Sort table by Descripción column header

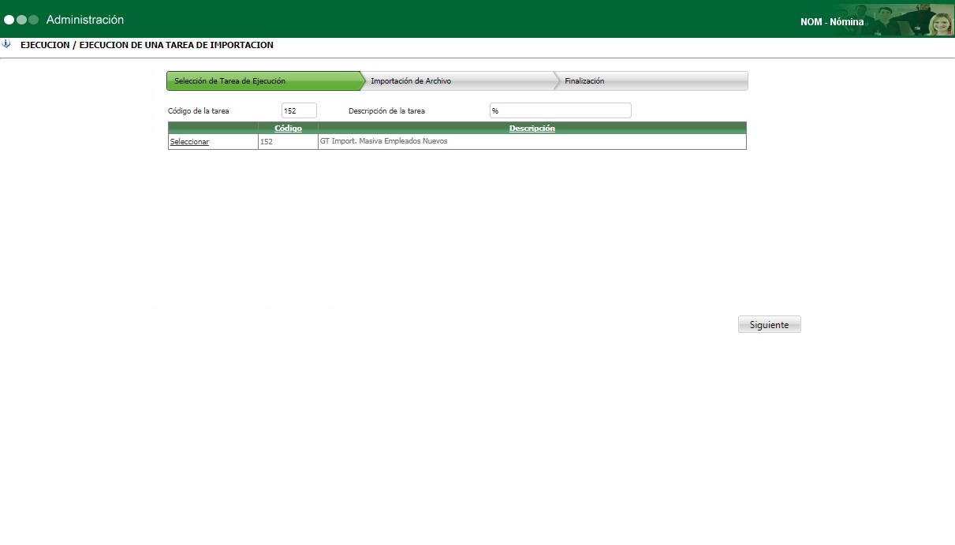click(x=532, y=129)
